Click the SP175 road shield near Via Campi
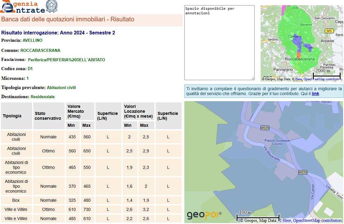The width and height of the screenshot is (344, 224). (302, 172)
